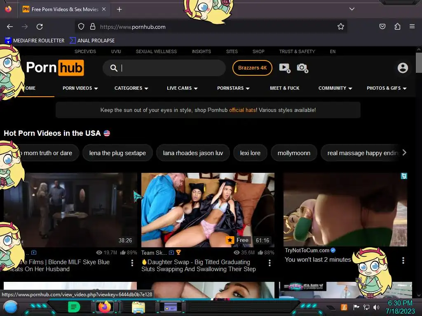Show more chips with the right chevron

[404, 153]
